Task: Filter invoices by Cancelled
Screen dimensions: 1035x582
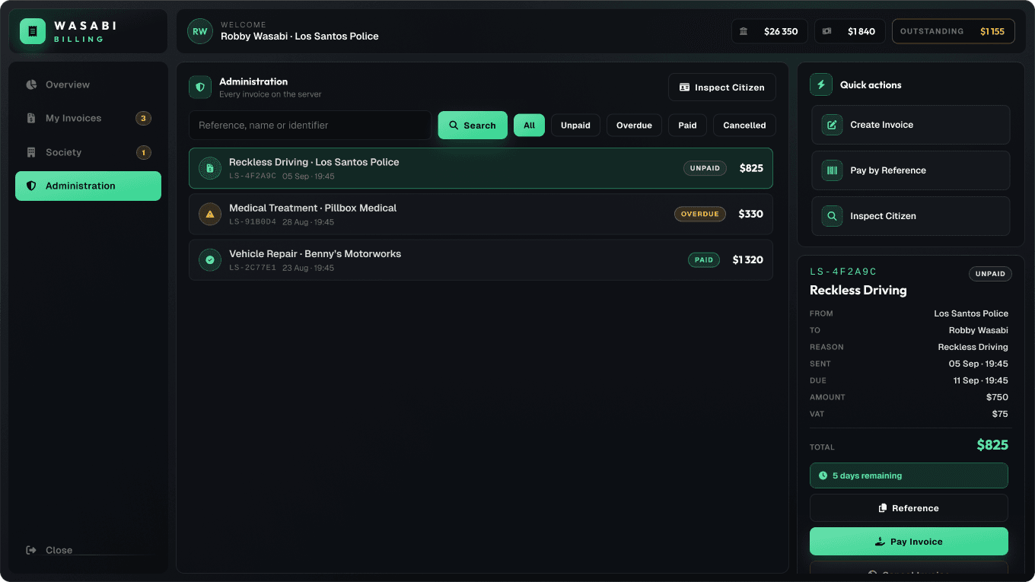Action: (x=744, y=126)
